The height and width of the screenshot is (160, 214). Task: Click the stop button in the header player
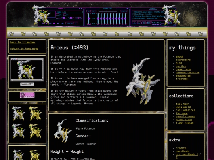tap(54, 23)
